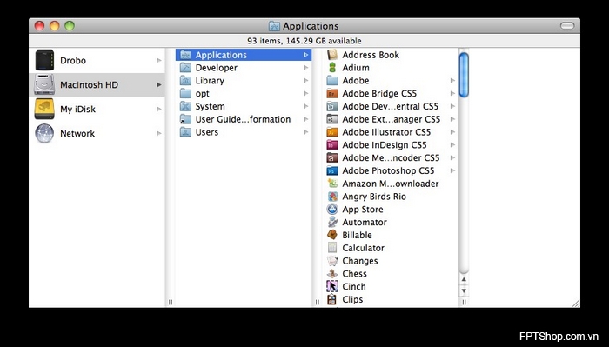This screenshot has height=347, width=609.
Task: Click the Adobe Bridge CS5 icon
Action: pyautogui.click(x=332, y=94)
